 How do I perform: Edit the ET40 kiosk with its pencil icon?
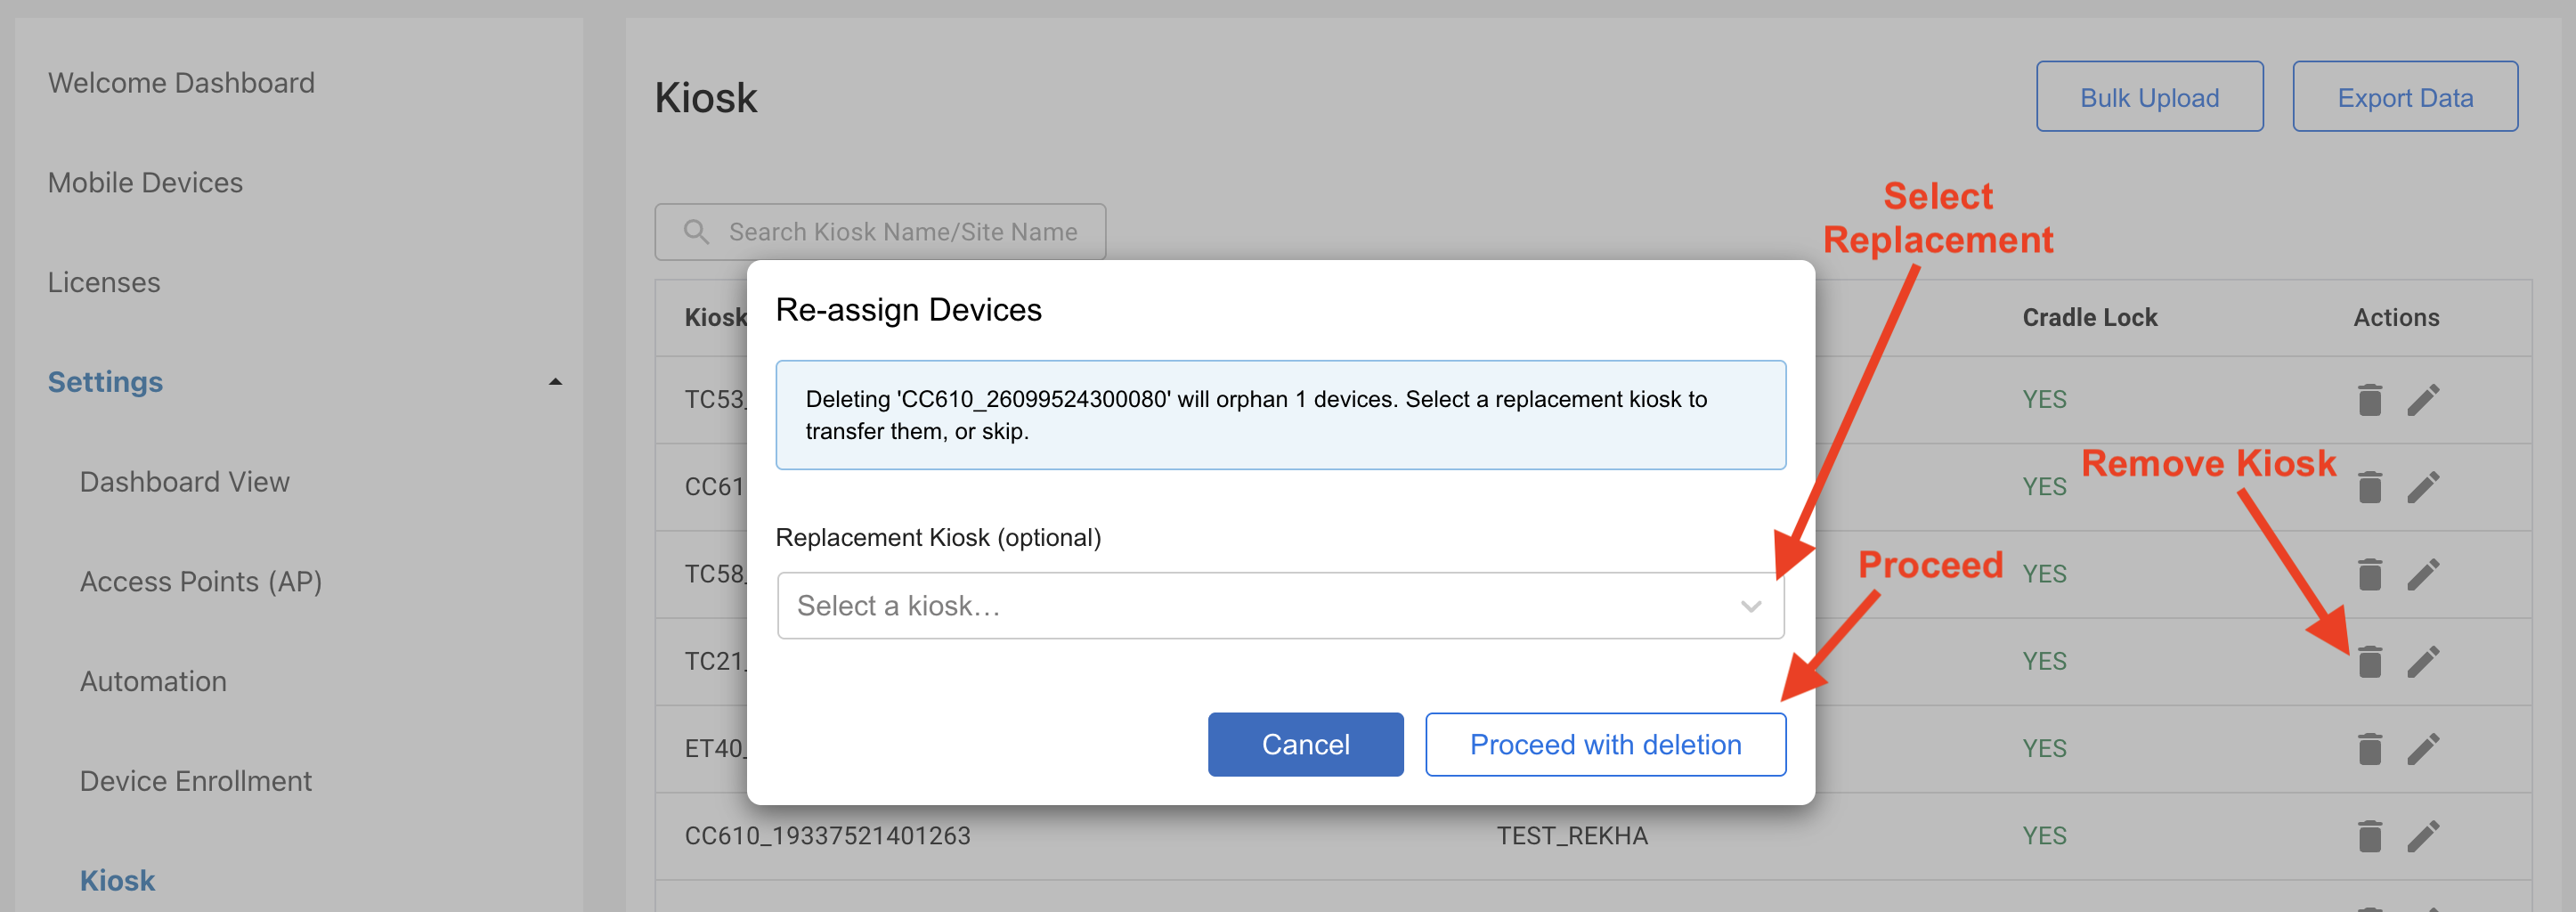coord(2423,748)
